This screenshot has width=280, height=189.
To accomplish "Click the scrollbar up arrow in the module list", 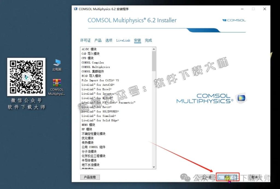I will pos(154,49).
